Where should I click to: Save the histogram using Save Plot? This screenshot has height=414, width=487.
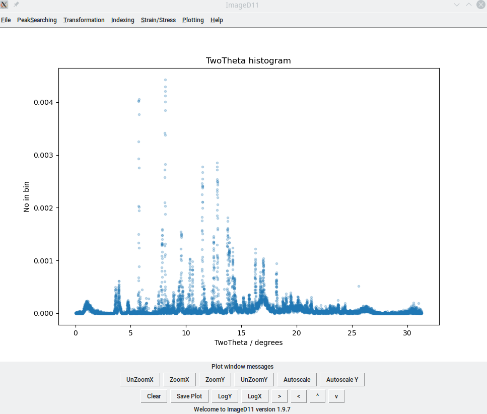tap(189, 396)
